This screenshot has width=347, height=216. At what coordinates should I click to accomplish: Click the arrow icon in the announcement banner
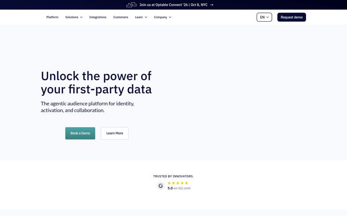click(212, 5)
